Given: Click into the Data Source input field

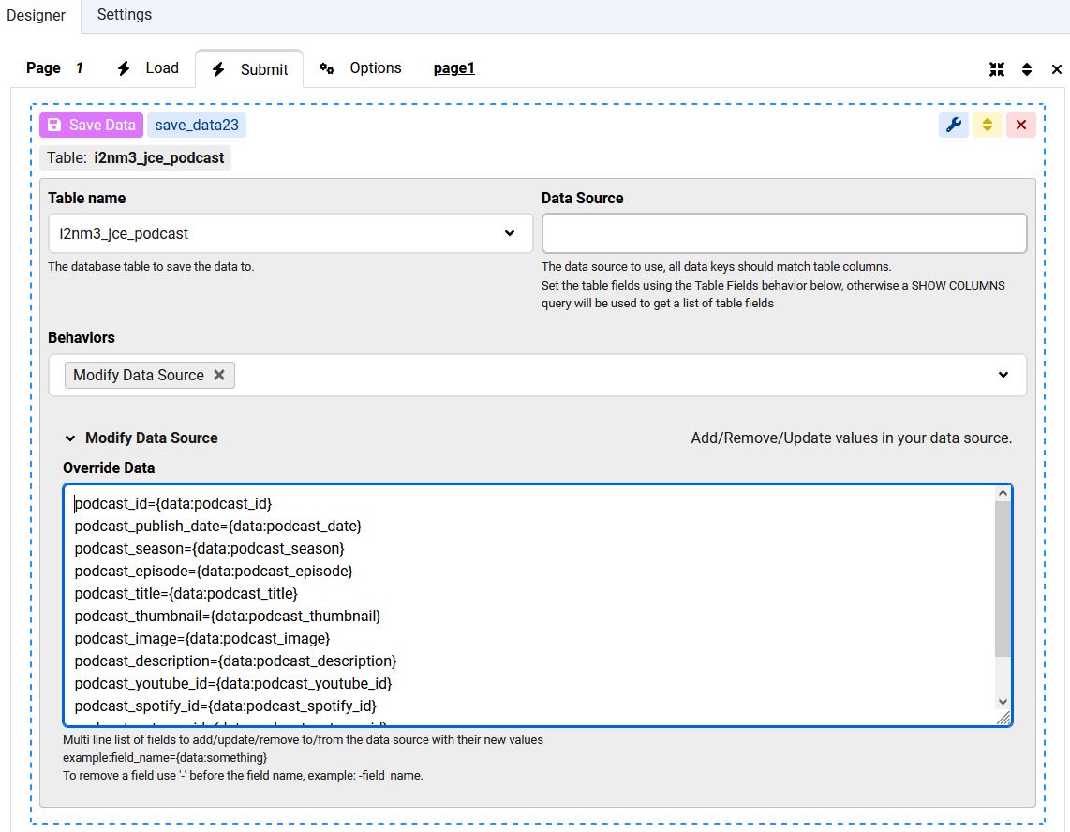Looking at the screenshot, I should coord(783,233).
